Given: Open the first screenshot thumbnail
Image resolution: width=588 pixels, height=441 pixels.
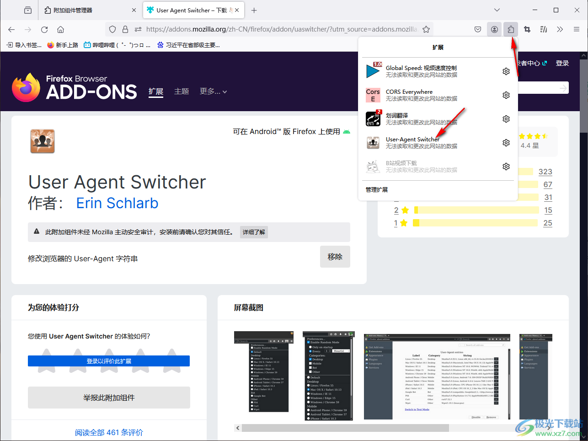Looking at the screenshot, I should 264,371.
